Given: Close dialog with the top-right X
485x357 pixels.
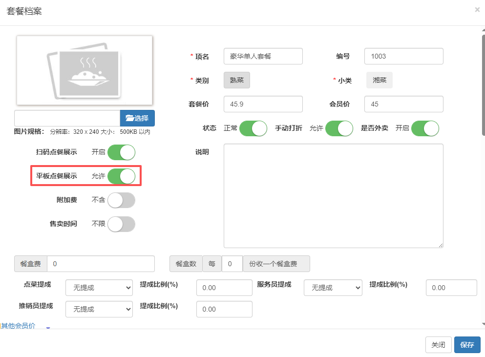Looking at the screenshot, I should (x=477, y=9).
